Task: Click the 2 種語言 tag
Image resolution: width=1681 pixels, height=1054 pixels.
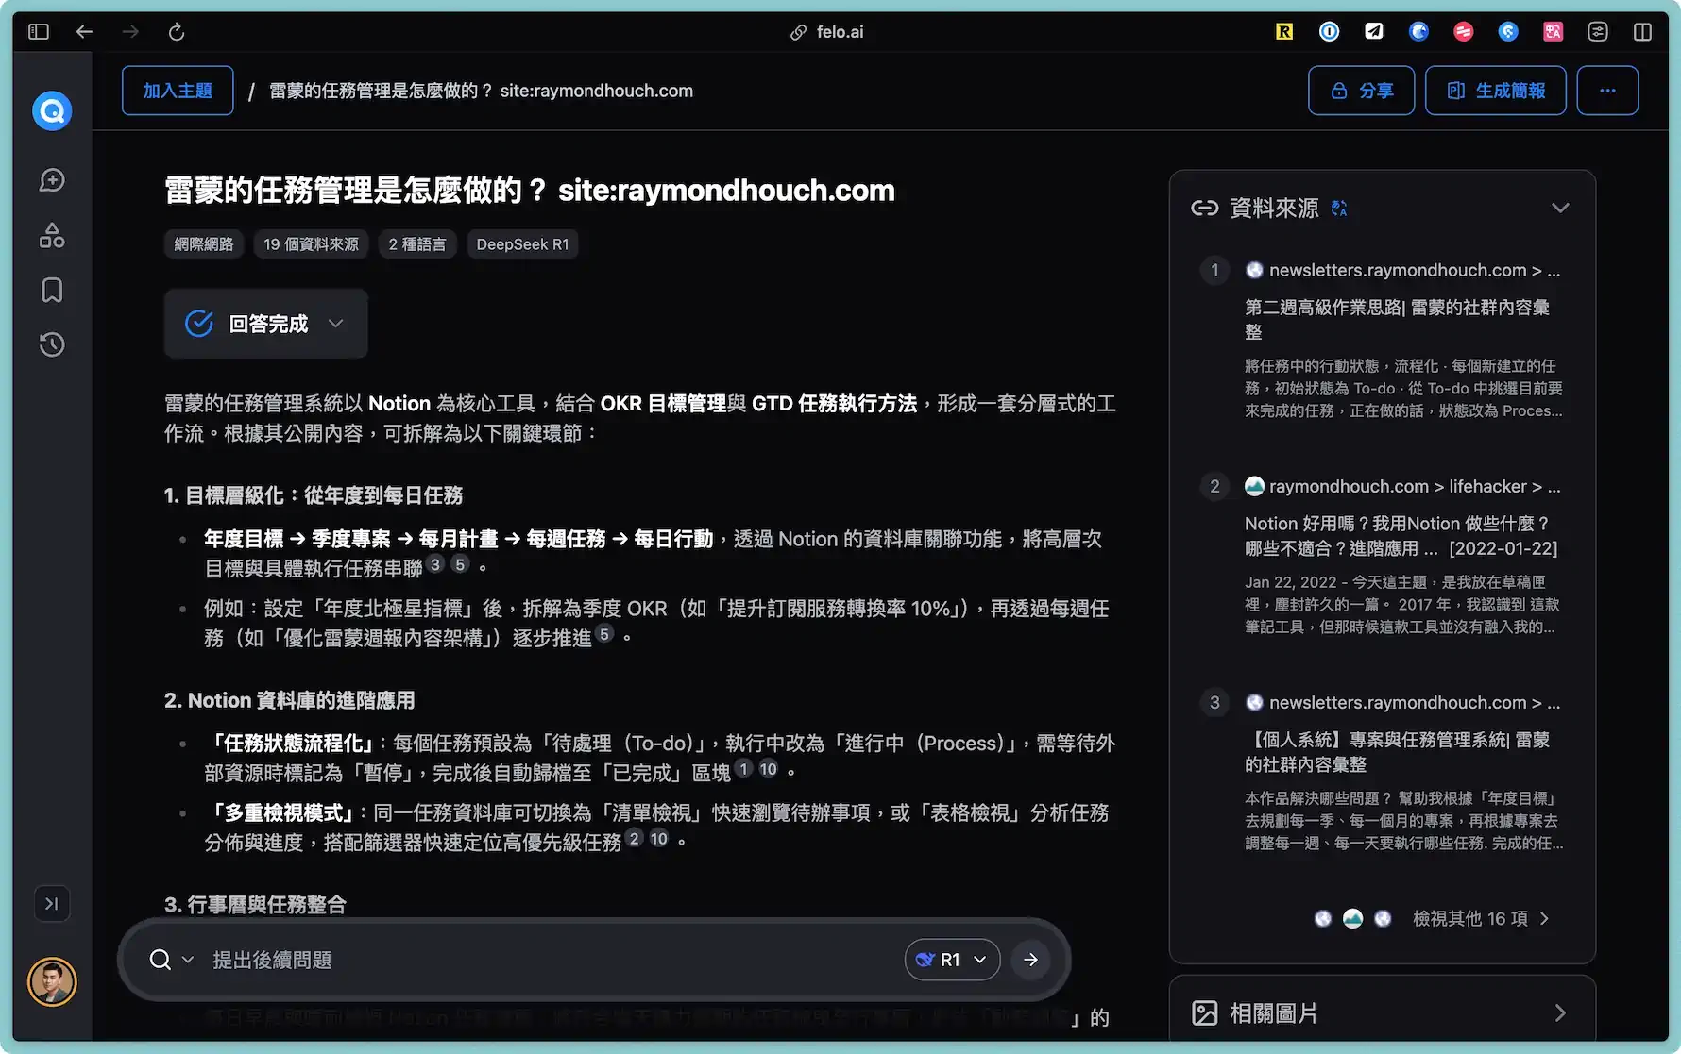Action: pos(417,244)
